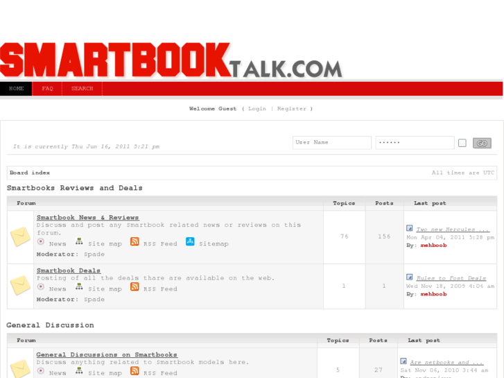Screen dimensions: 504x378
Task: Click the SmartbookTalk.com logo
Action: coord(171,60)
